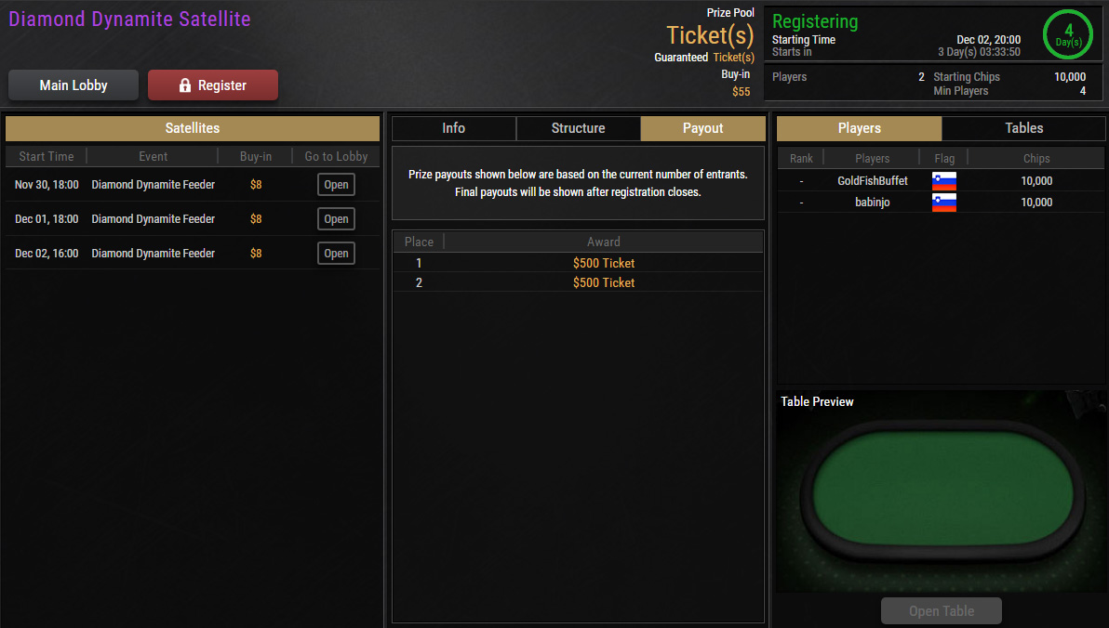Sort the player list by Rank
This screenshot has height=628, width=1109.
click(x=801, y=159)
